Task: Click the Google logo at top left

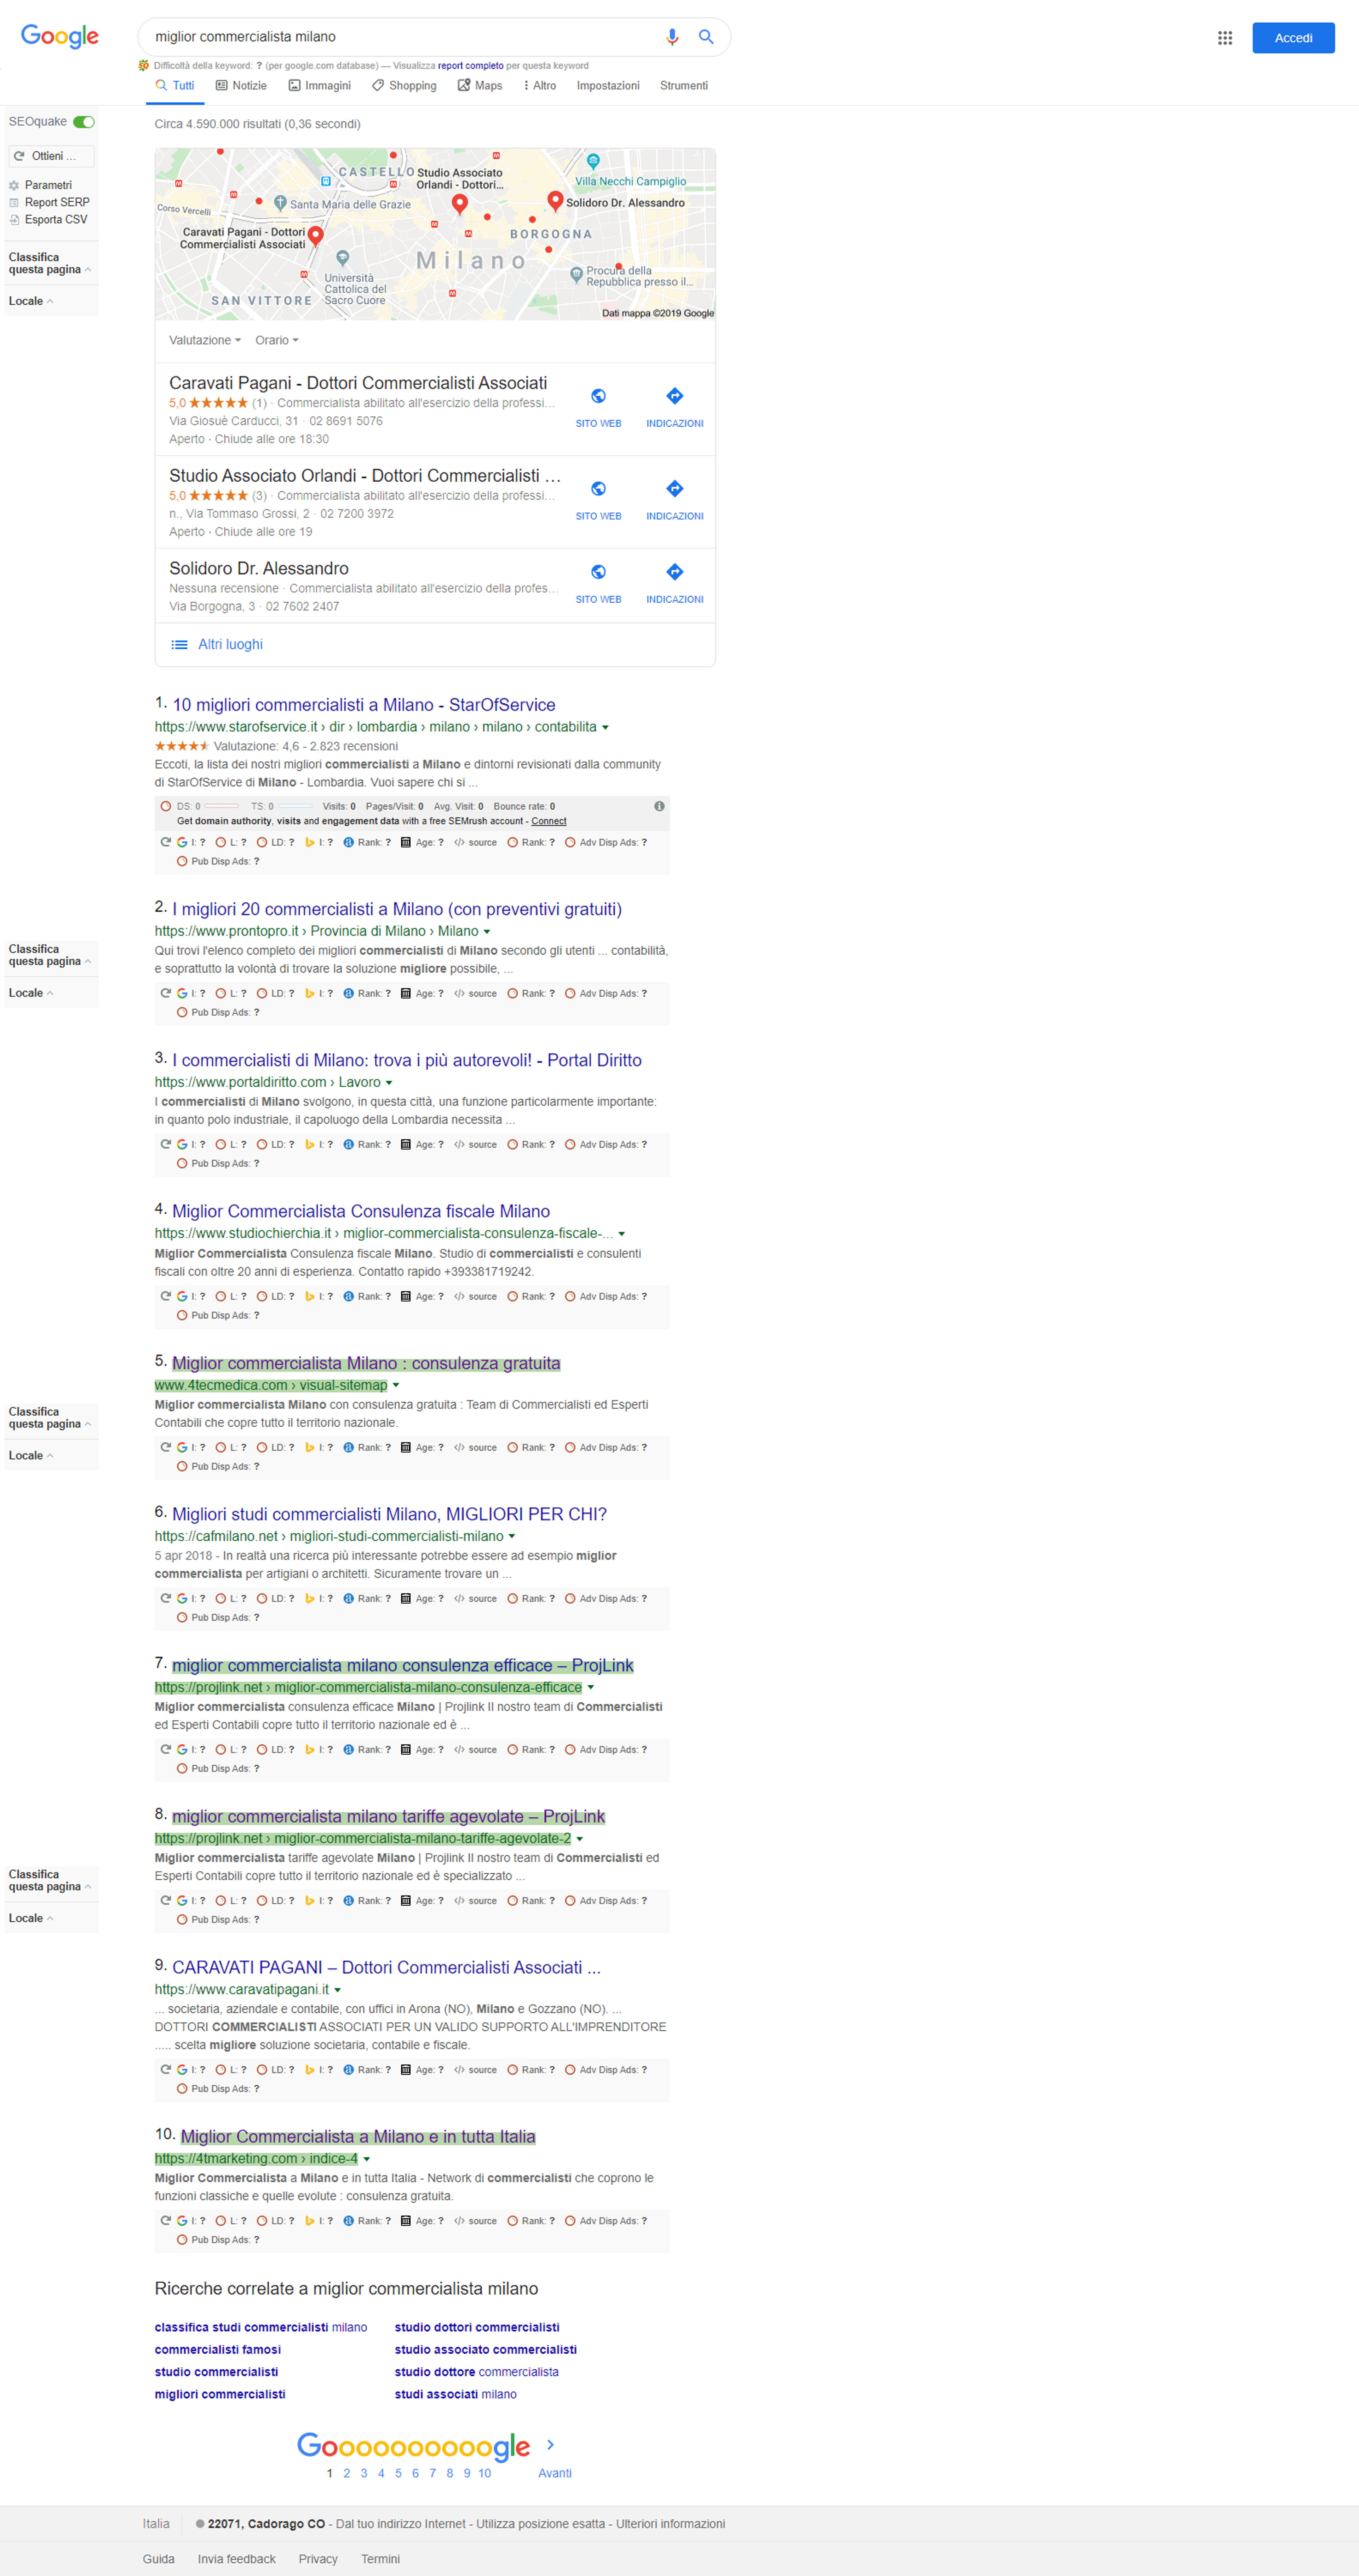Action: [x=60, y=37]
